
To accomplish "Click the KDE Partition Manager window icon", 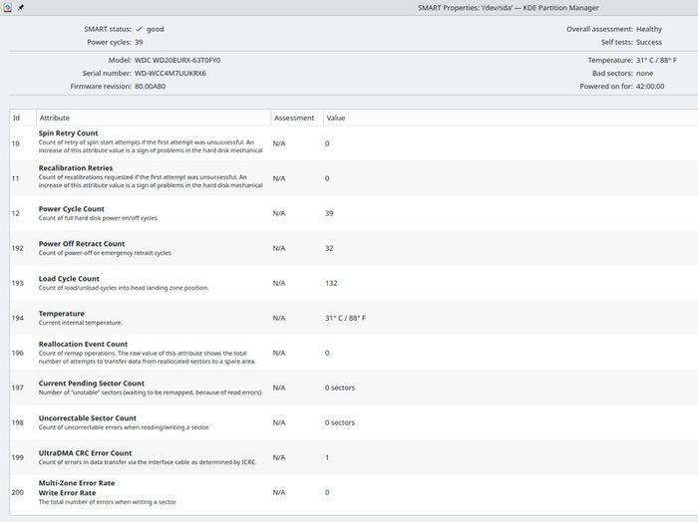I will point(8,7).
